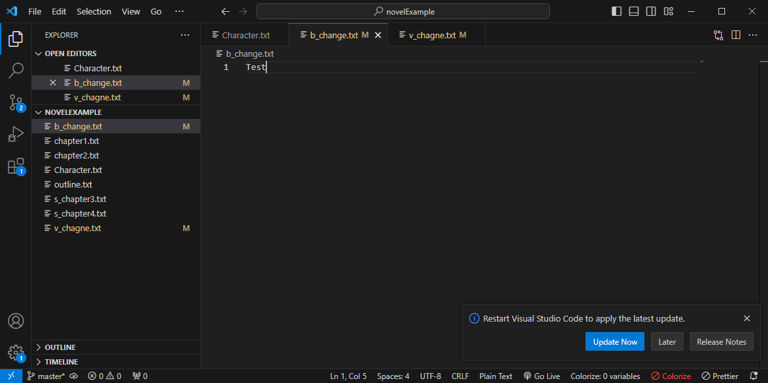Open the Extensions view in activity bar
The width and height of the screenshot is (768, 383).
[16, 166]
